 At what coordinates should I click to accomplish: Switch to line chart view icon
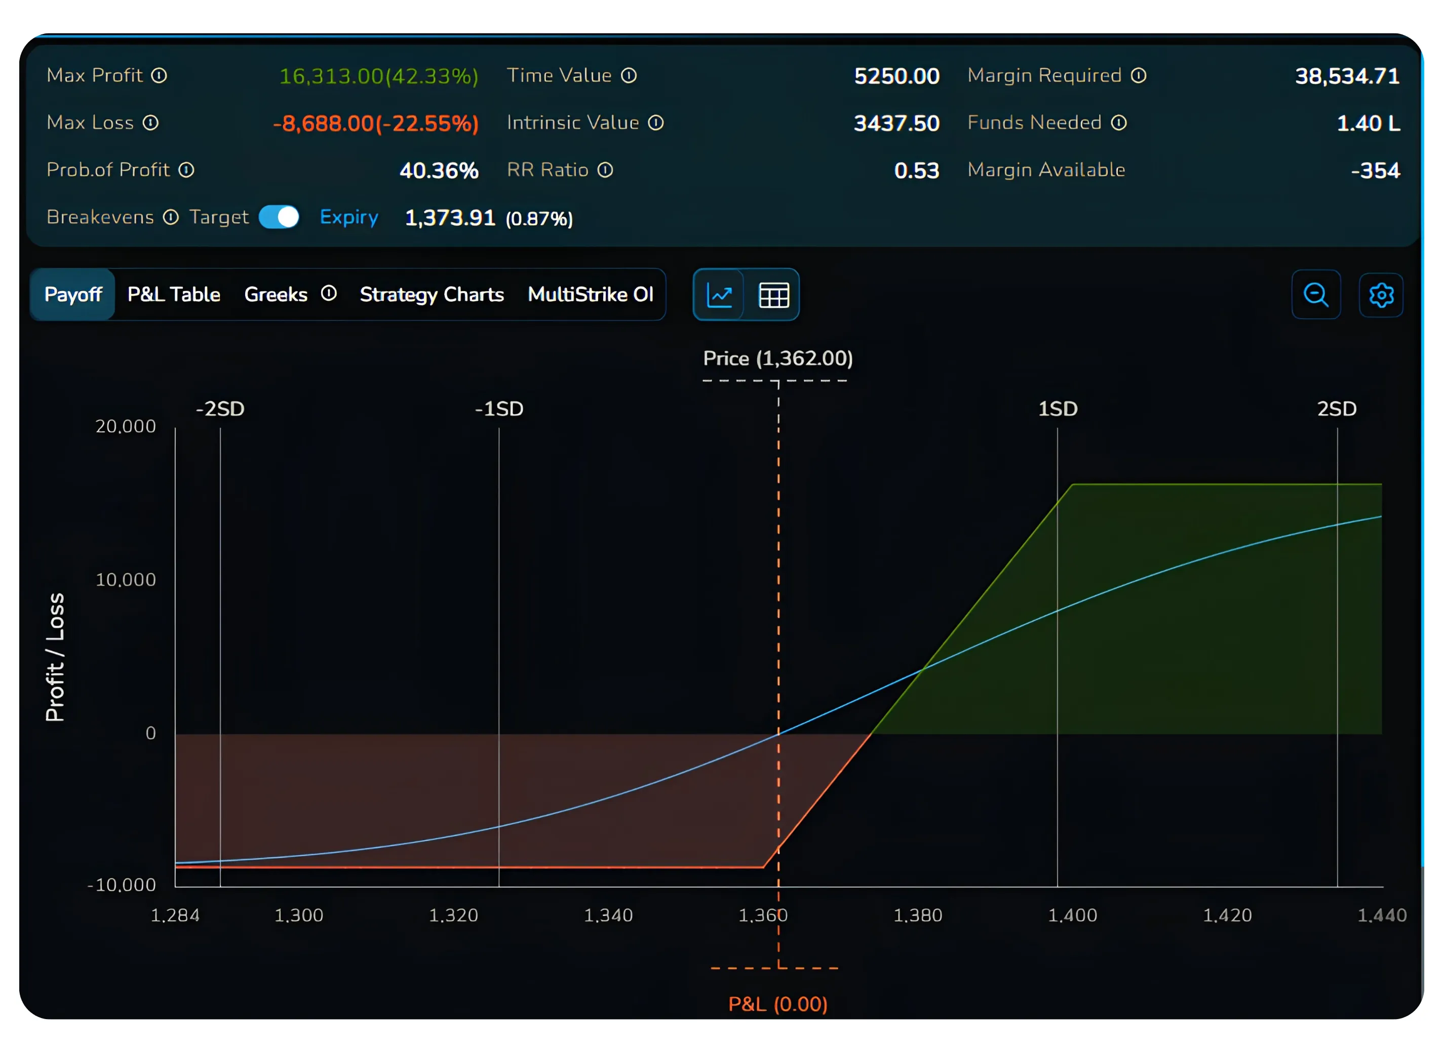[x=719, y=295]
